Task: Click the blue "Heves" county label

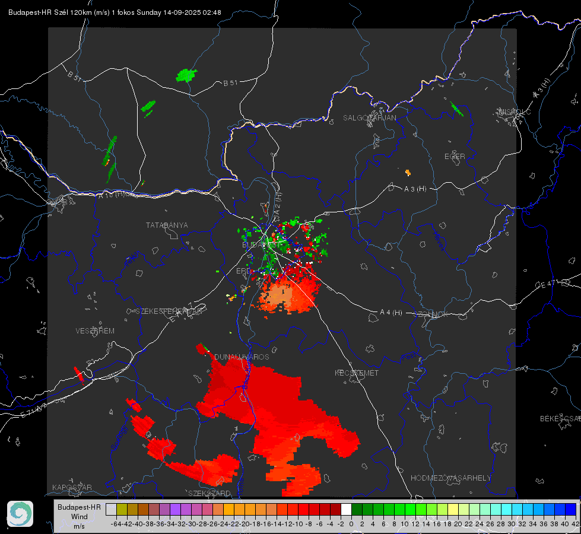Action: tap(439, 240)
